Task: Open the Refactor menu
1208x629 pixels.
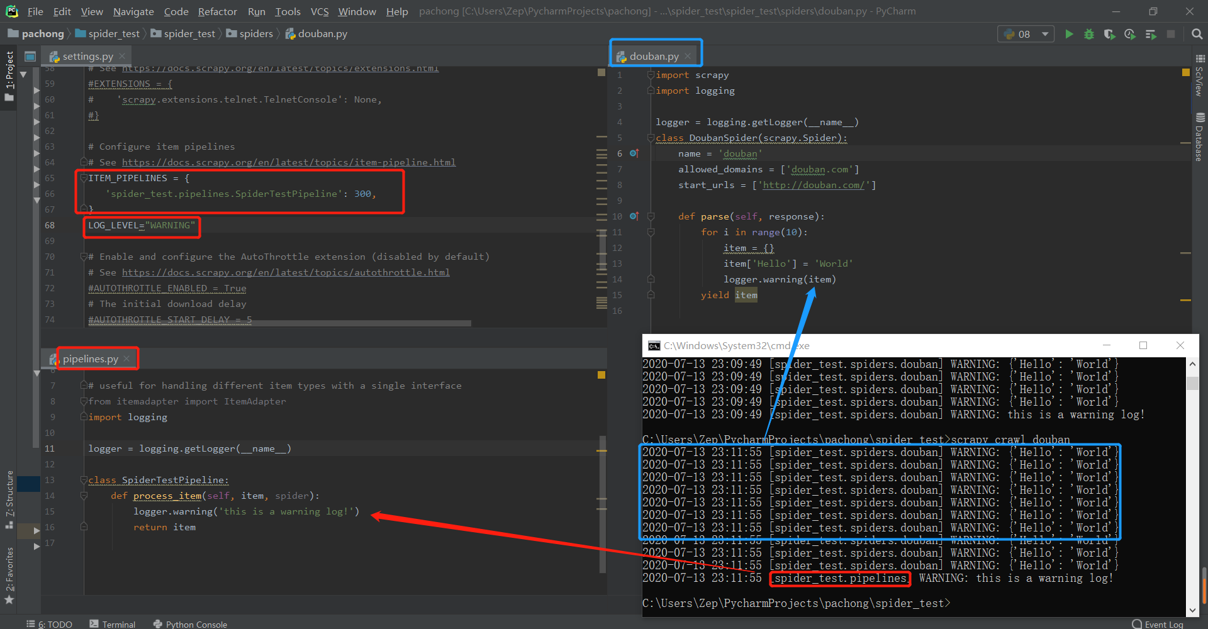Action: pyautogui.click(x=217, y=11)
